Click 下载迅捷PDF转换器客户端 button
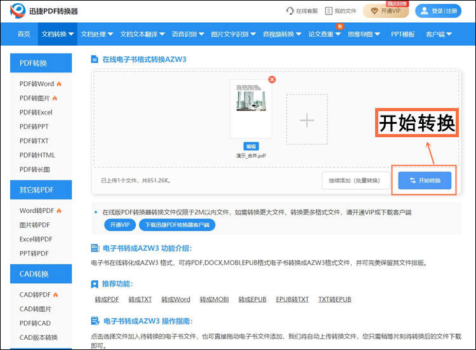 tap(177, 225)
